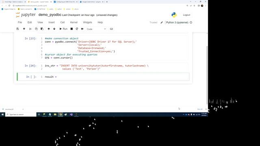
Task: Open the command palette keyboard icon
Action: [x=111, y=29]
